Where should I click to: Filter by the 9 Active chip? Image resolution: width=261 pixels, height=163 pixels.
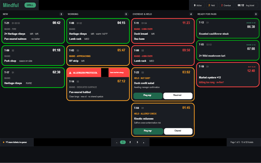[198, 5]
